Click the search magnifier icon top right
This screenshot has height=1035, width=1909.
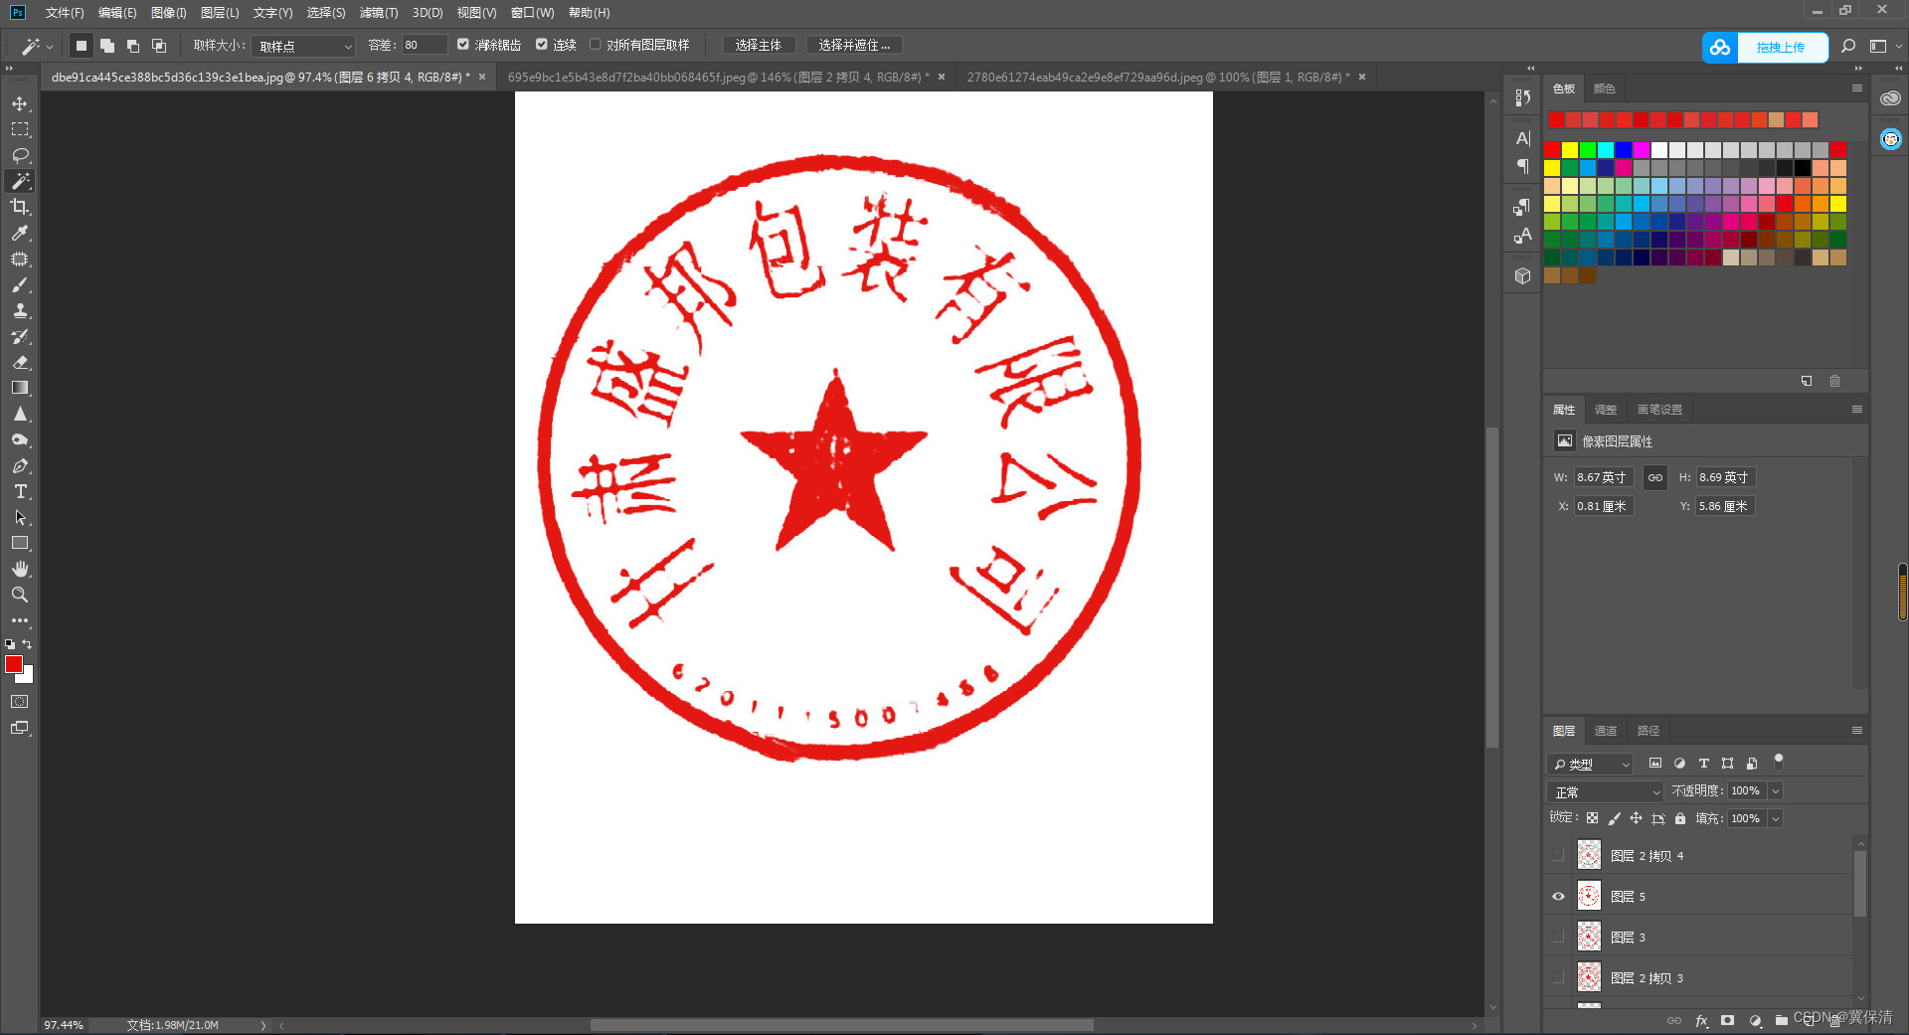pyautogui.click(x=1848, y=47)
